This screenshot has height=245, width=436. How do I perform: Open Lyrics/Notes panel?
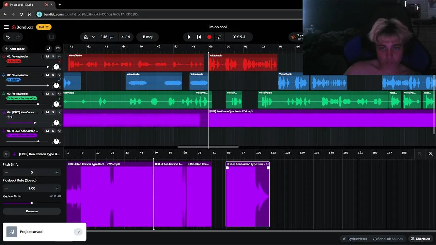pos(355,239)
